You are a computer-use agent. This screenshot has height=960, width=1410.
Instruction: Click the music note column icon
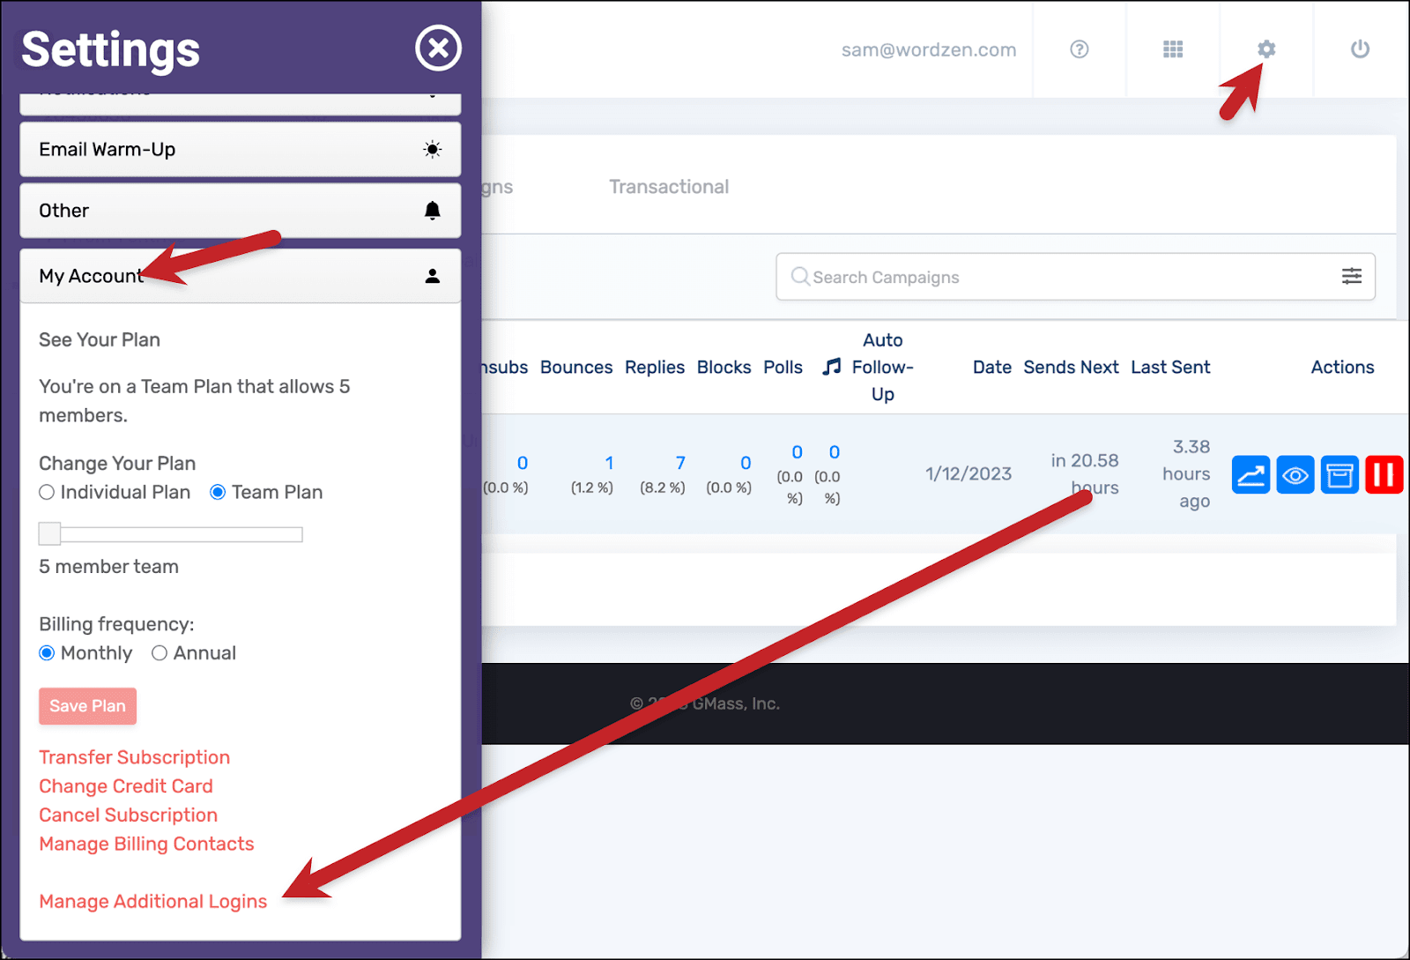(831, 367)
